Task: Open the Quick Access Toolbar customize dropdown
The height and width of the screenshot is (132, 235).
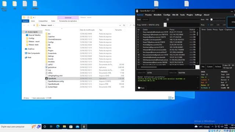Action: coord(34,18)
